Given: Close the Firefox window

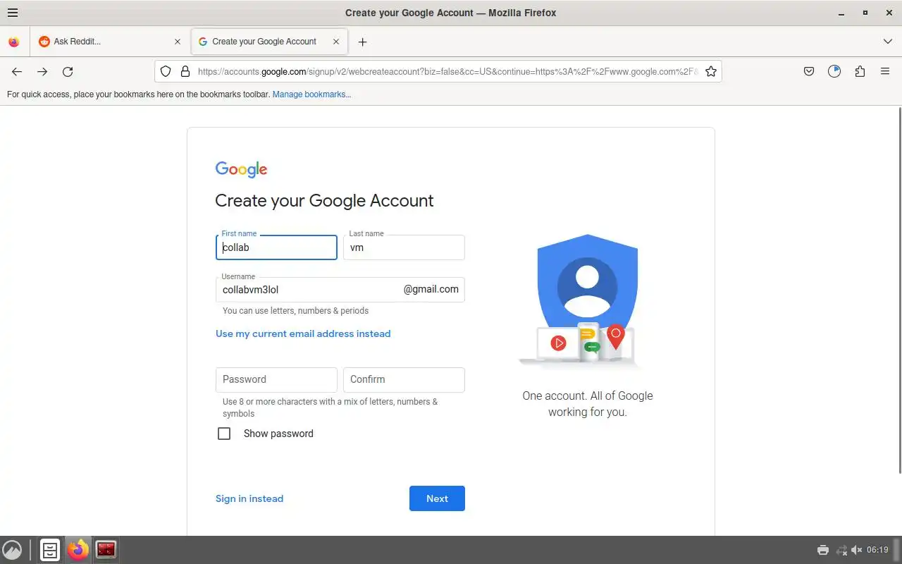Looking at the screenshot, I should [888, 13].
